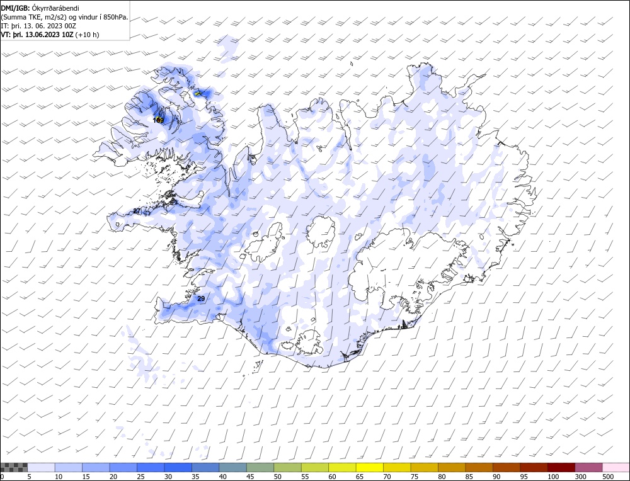Click the yellow legend swatch between 60 and 65
Image resolution: width=630 pixels, height=481 pixels.
tap(342, 467)
